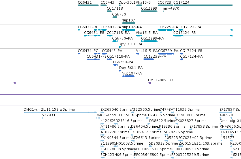241x159 pixels.
Task: Click the LD36404.5prime EST label
Action: (x=144, y=127)
